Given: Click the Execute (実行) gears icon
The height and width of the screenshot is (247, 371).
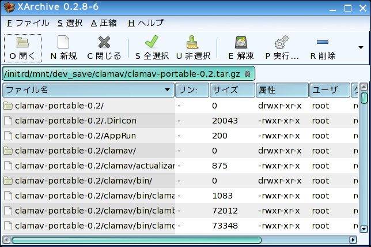Looking at the screenshot, I should click(x=282, y=42).
